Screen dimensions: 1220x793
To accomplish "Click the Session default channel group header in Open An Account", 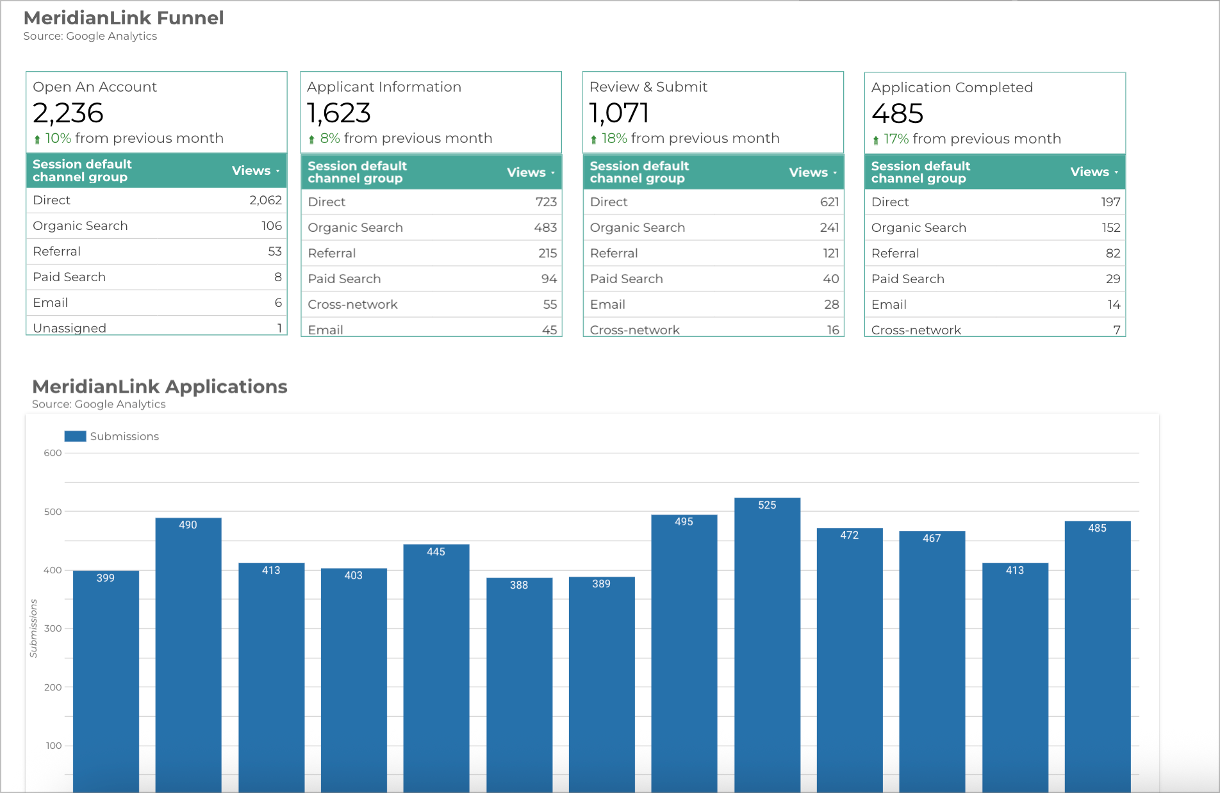I will (82, 170).
